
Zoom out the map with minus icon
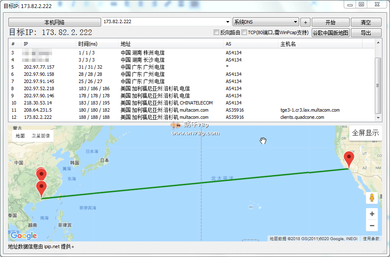pos(371,226)
